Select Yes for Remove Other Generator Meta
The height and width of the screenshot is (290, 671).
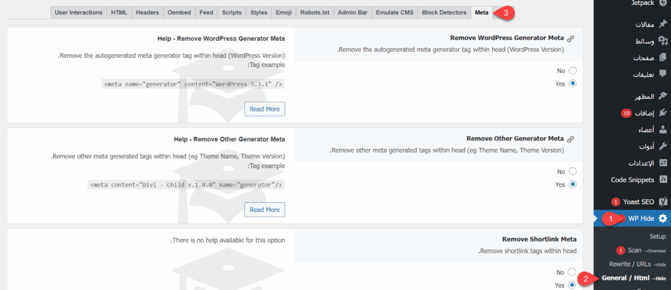point(573,185)
